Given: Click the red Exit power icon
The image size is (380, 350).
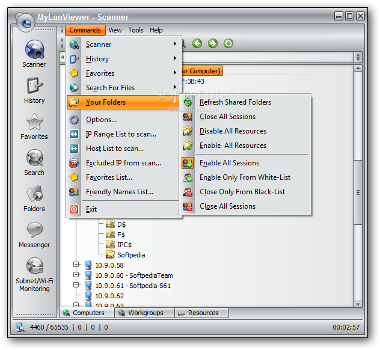Looking at the screenshot, I should 74,209.
